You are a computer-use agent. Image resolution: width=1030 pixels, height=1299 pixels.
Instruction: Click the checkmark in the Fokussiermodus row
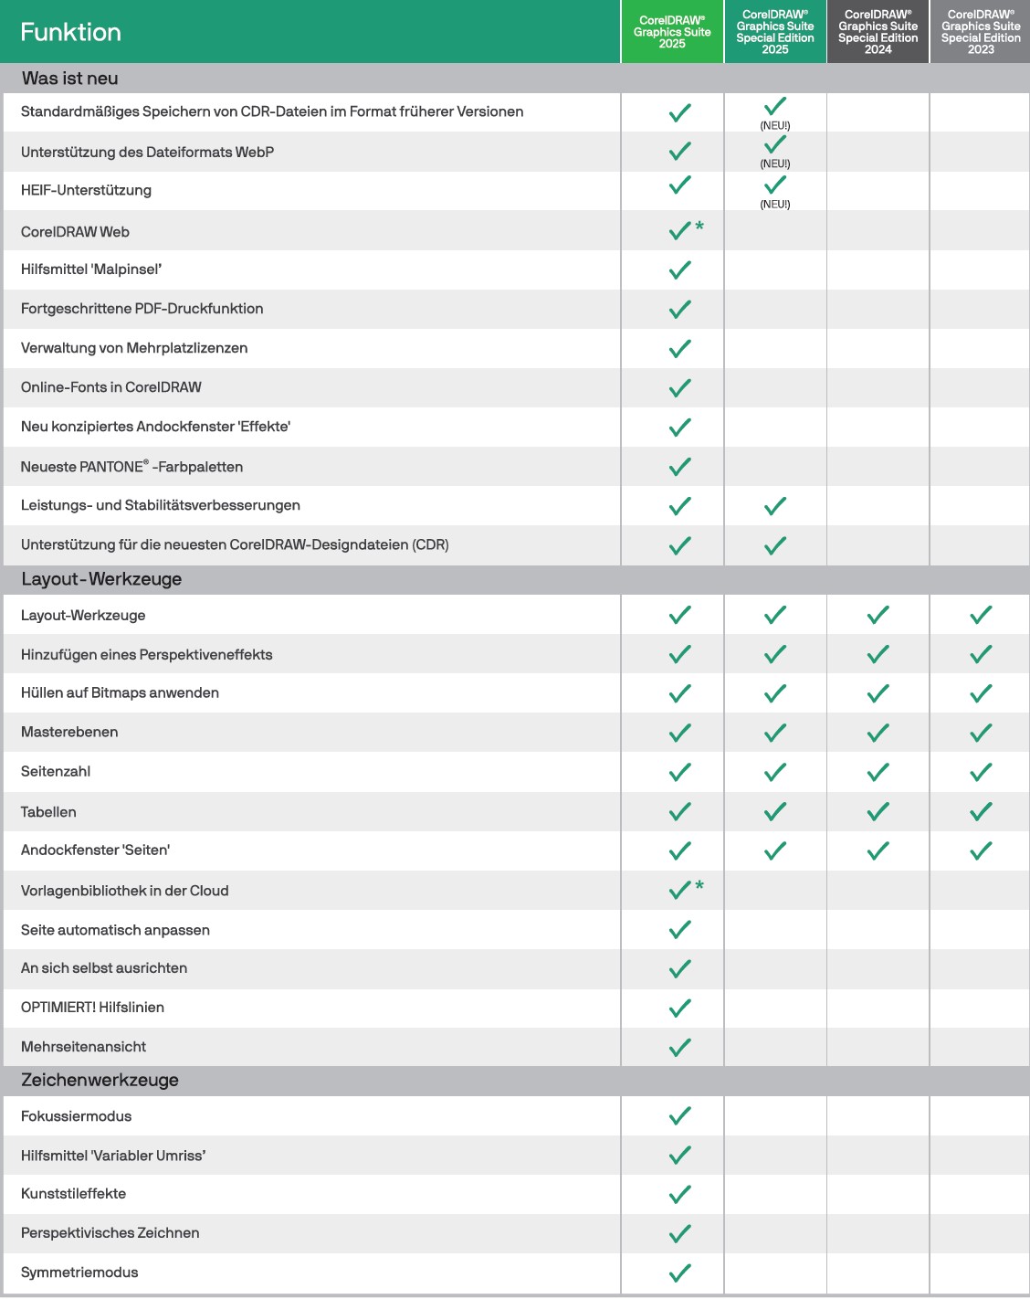click(x=680, y=1116)
